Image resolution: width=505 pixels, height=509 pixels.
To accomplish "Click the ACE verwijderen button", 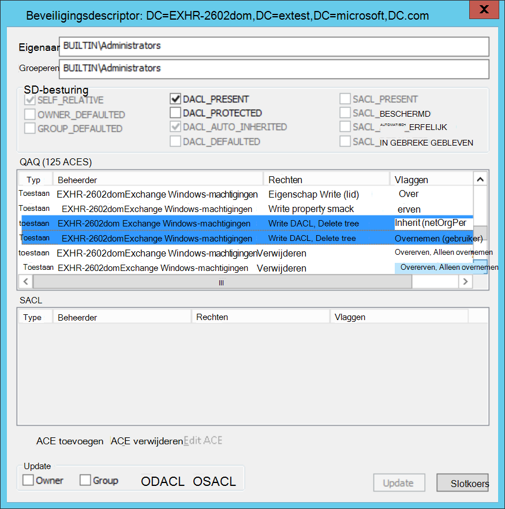I will [147, 441].
